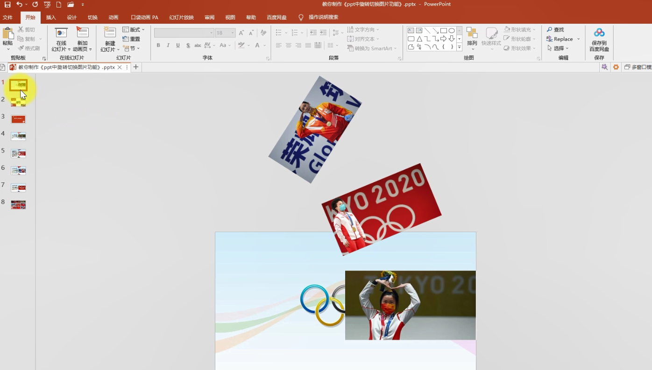Open the 视图 view tab
This screenshot has height=370, width=652.
click(x=230, y=17)
